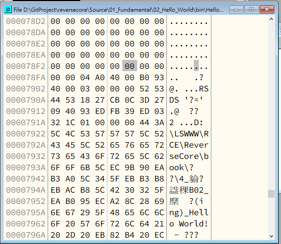Click the scrollbar down arrow

coord(271,235)
